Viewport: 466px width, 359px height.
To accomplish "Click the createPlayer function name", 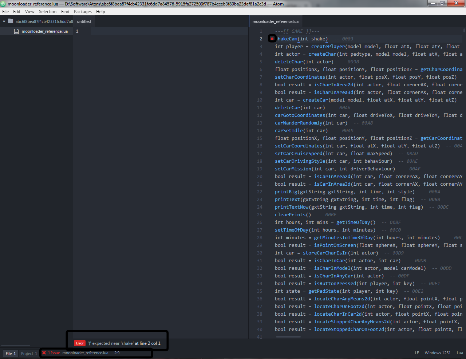I will point(328,47).
